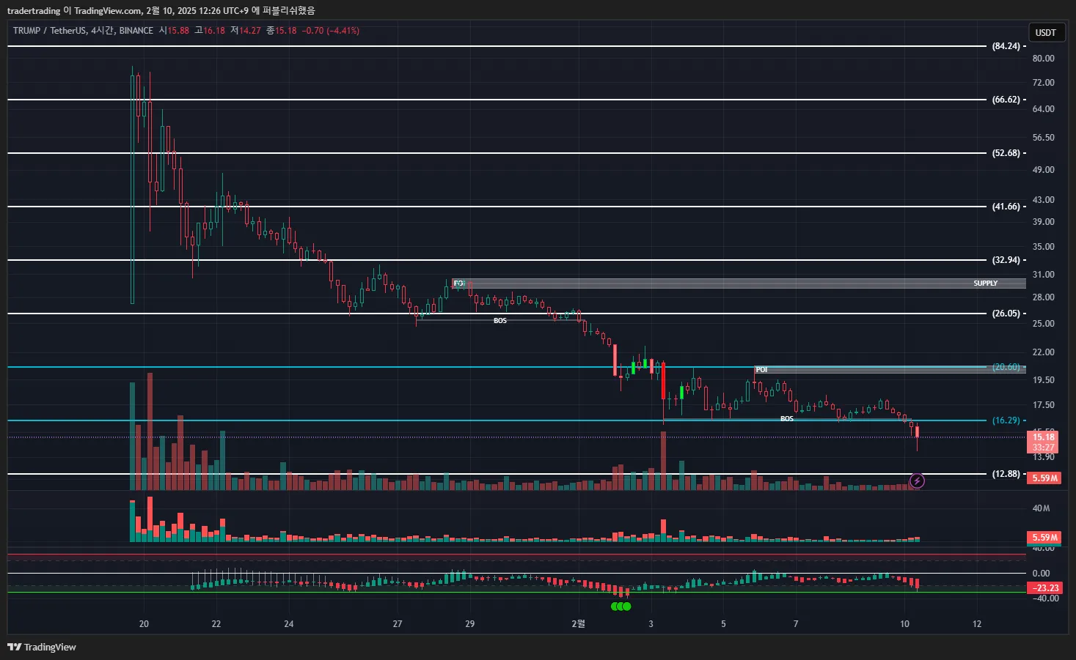Click the open price value 15.88

(x=178, y=31)
